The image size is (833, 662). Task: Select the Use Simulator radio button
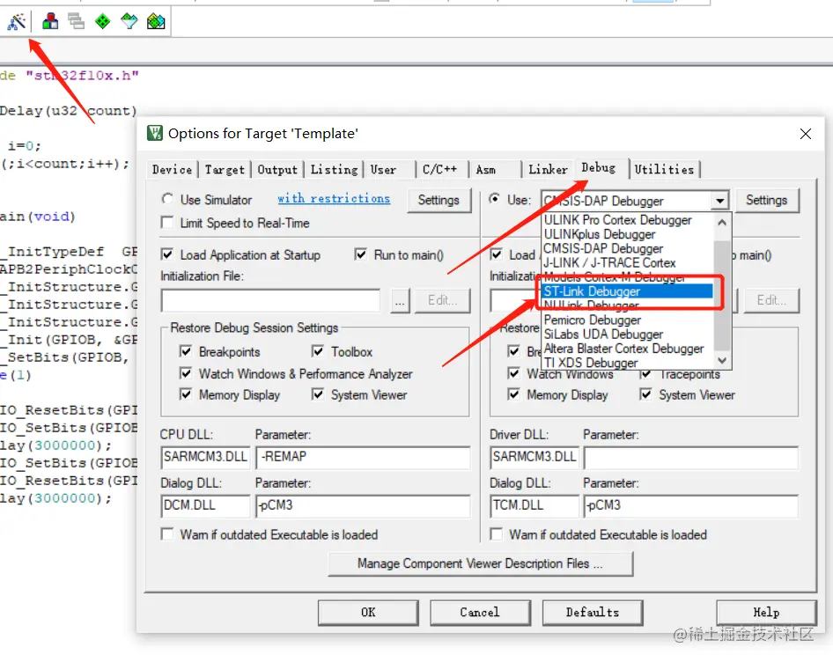click(167, 199)
